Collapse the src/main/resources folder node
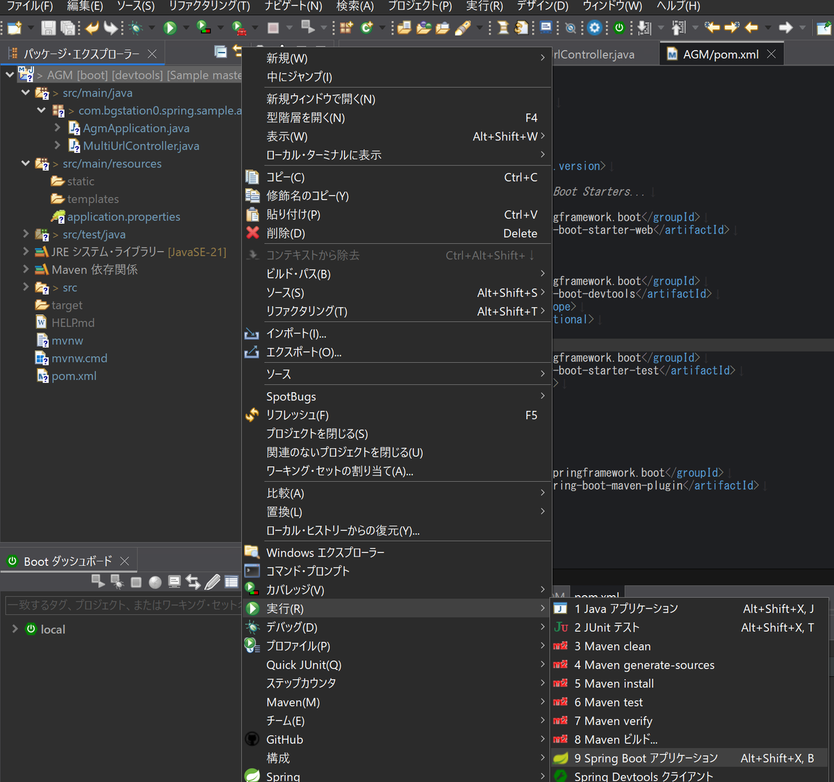This screenshot has height=782, width=834. click(x=26, y=163)
